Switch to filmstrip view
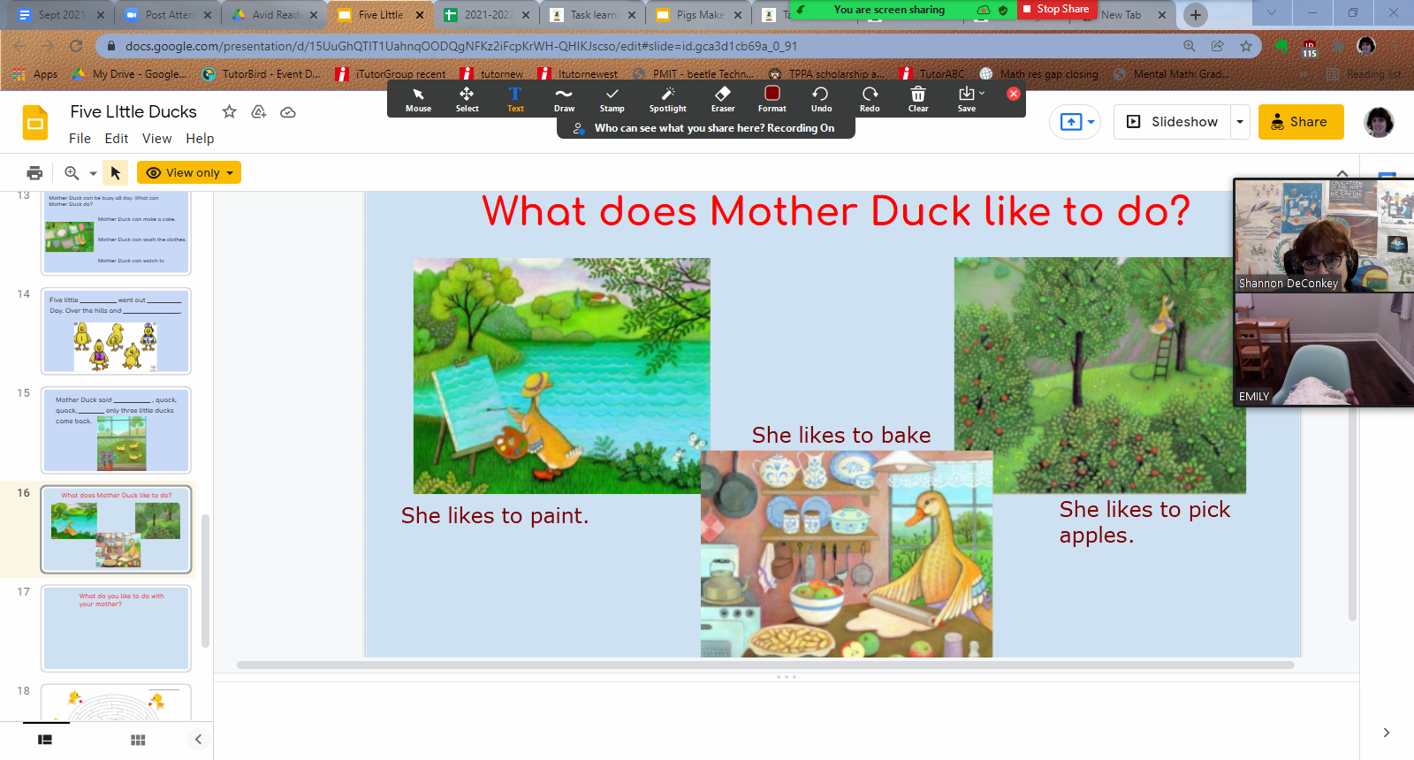This screenshot has width=1414, height=760. point(45,740)
